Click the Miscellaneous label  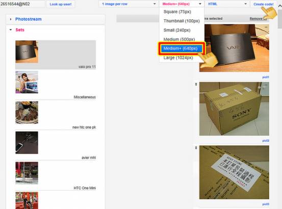85,97
